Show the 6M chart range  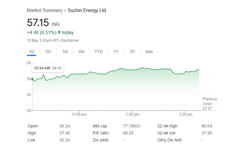point(81,52)
